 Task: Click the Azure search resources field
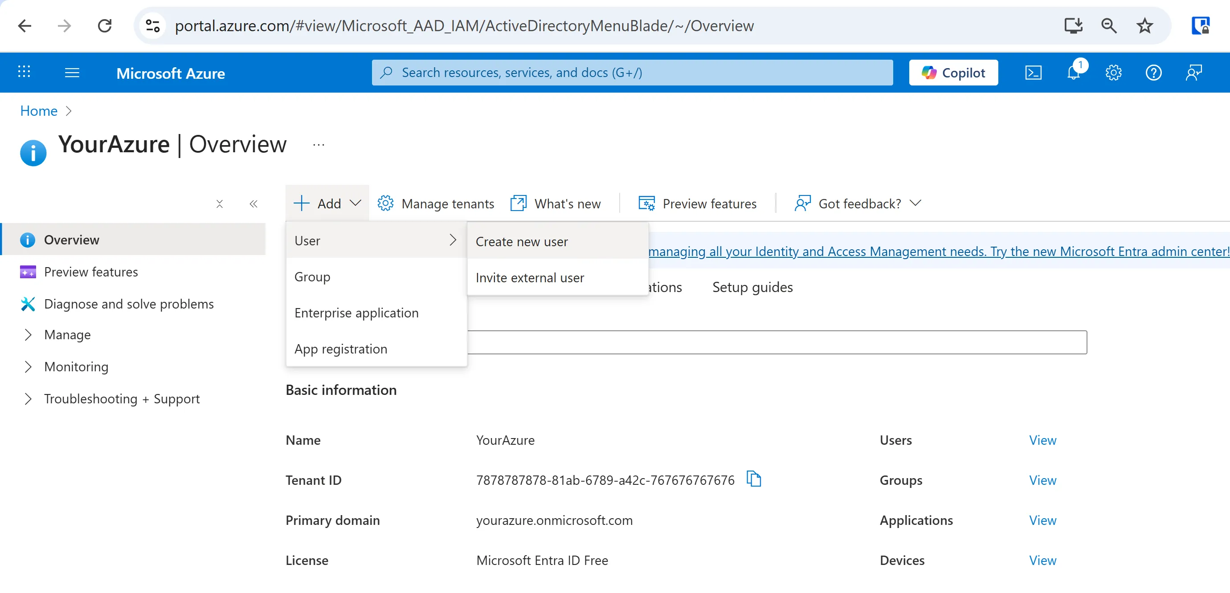[632, 73]
